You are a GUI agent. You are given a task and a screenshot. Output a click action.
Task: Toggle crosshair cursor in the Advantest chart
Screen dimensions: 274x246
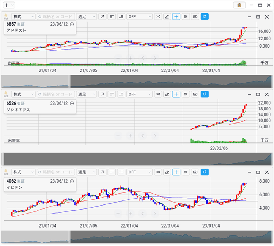click(176, 17)
